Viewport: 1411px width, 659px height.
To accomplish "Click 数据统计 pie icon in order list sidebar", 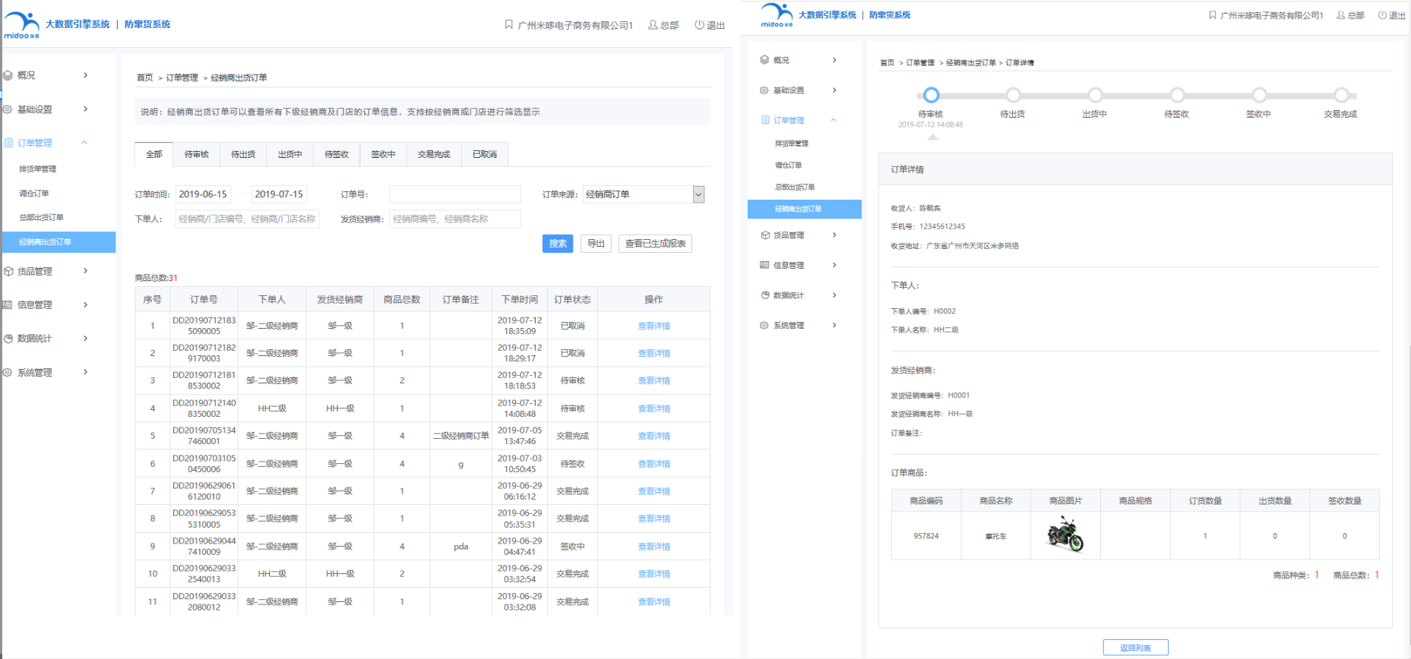I will click(x=8, y=339).
